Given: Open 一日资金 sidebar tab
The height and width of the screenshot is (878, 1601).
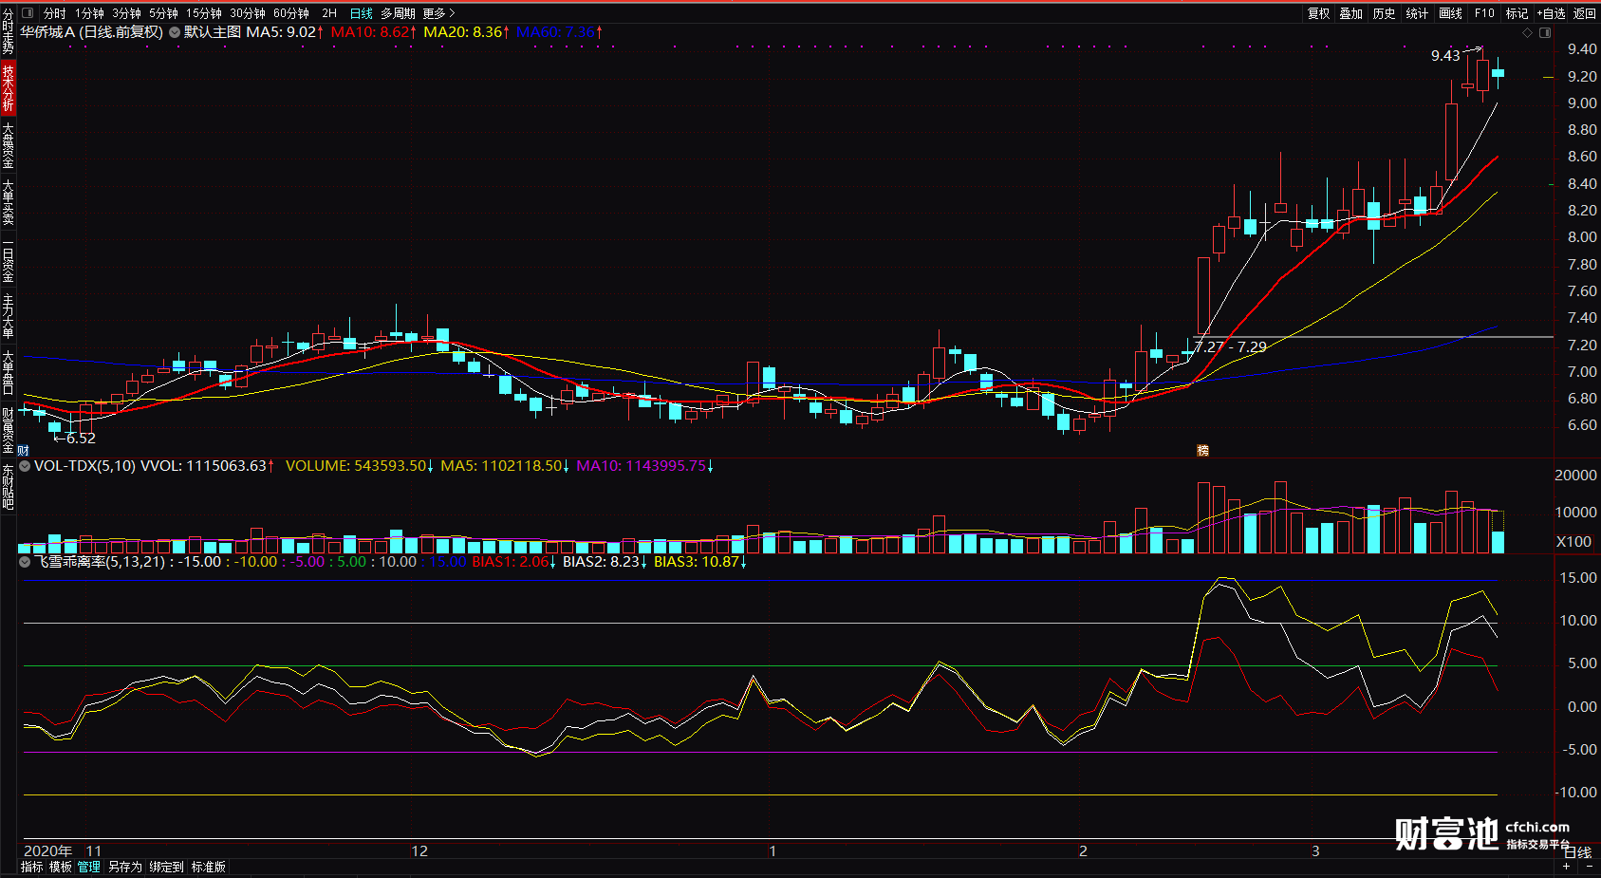Looking at the screenshot, I should point(8,259).
